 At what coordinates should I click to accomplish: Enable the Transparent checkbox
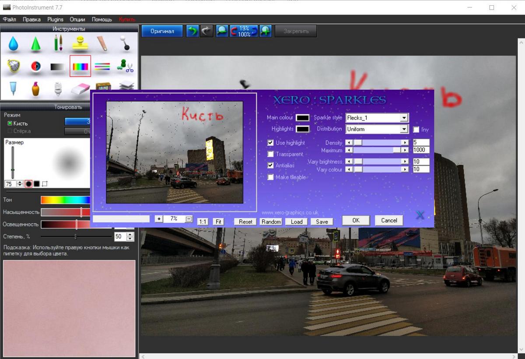(271, 154)
